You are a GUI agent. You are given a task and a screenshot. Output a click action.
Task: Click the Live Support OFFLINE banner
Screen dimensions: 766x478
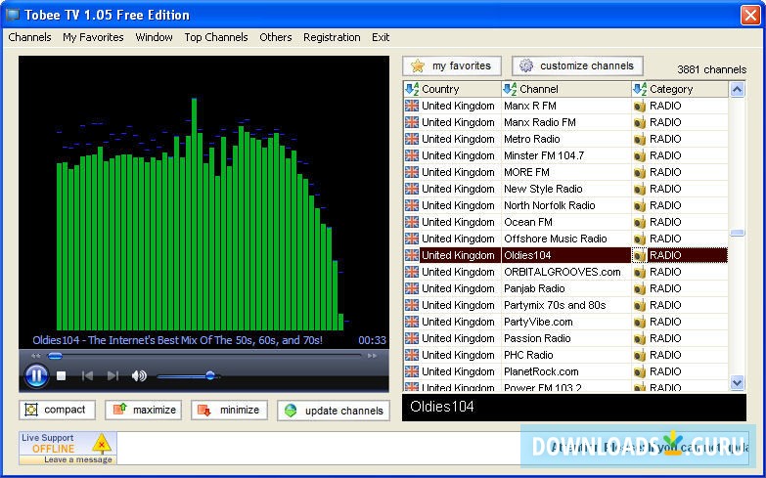pos(68,448)
